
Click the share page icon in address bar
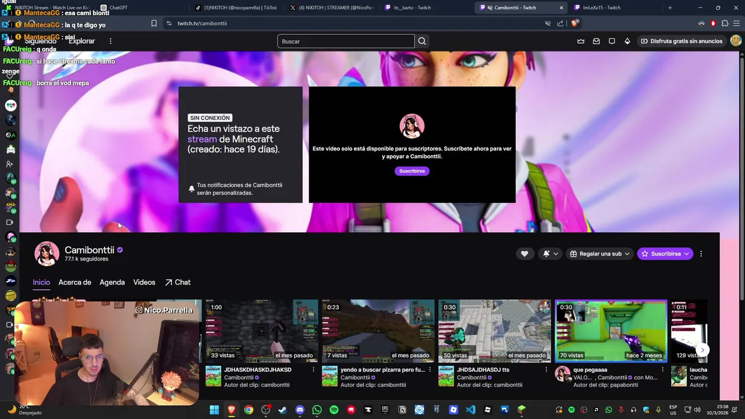click(x=560, y=23)
